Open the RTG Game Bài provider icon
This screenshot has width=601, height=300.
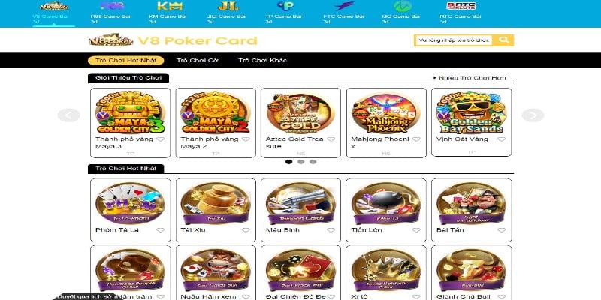coord(461,6)
